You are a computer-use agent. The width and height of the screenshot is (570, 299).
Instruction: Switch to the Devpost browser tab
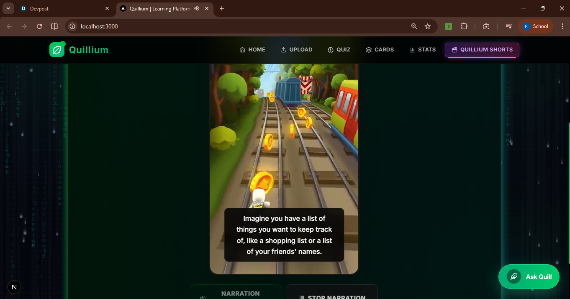click(63, 8)
